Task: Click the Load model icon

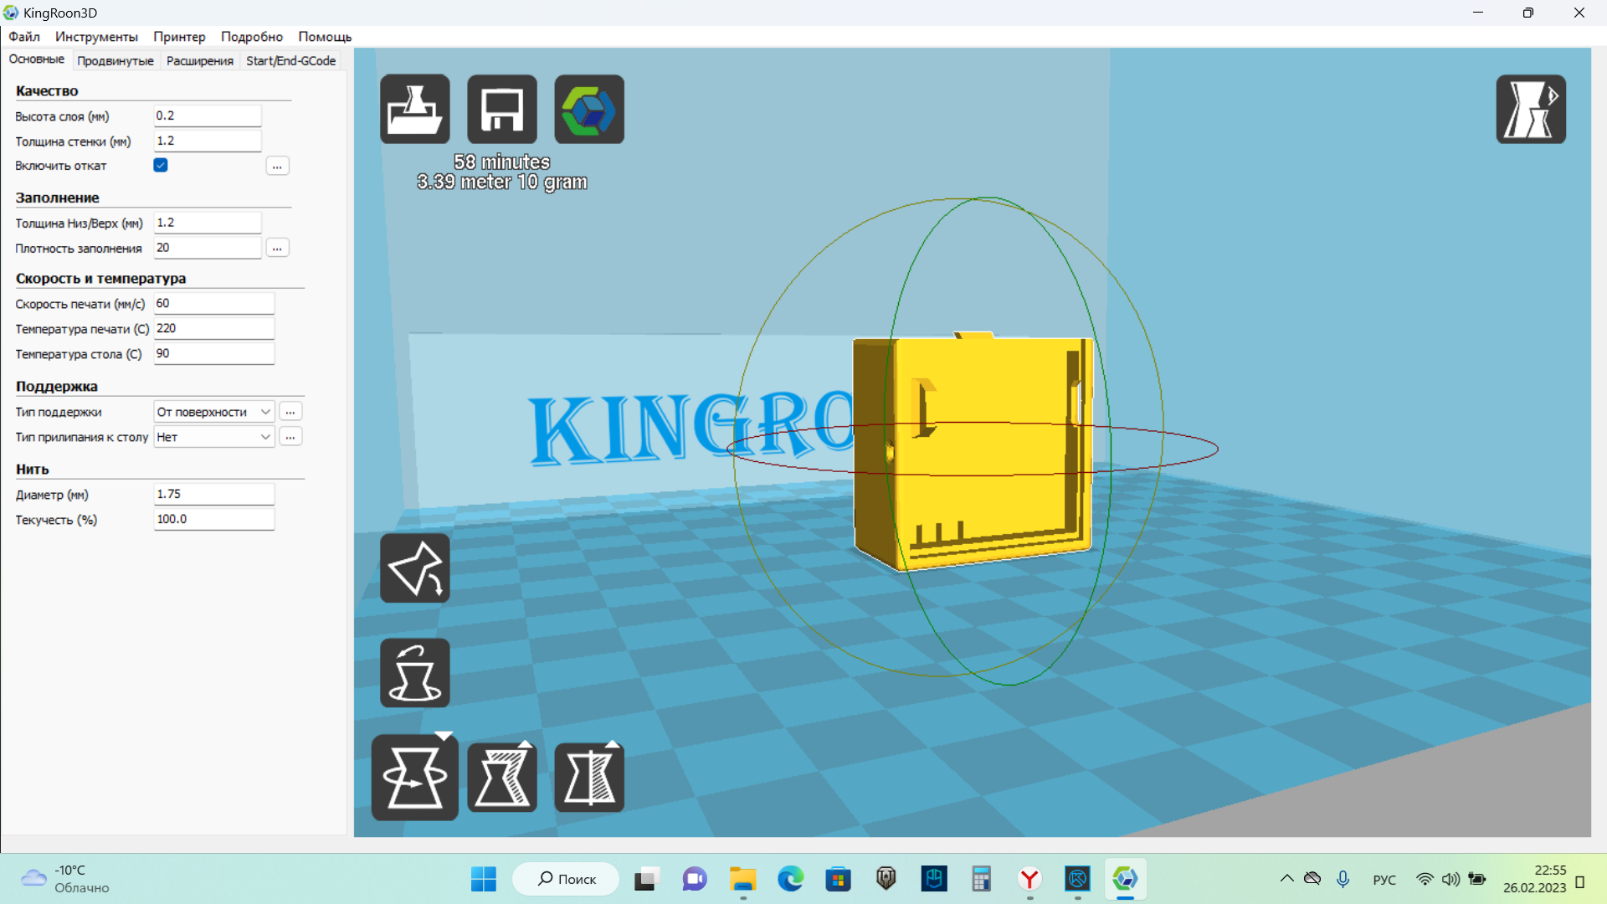Action: [414, 109]
